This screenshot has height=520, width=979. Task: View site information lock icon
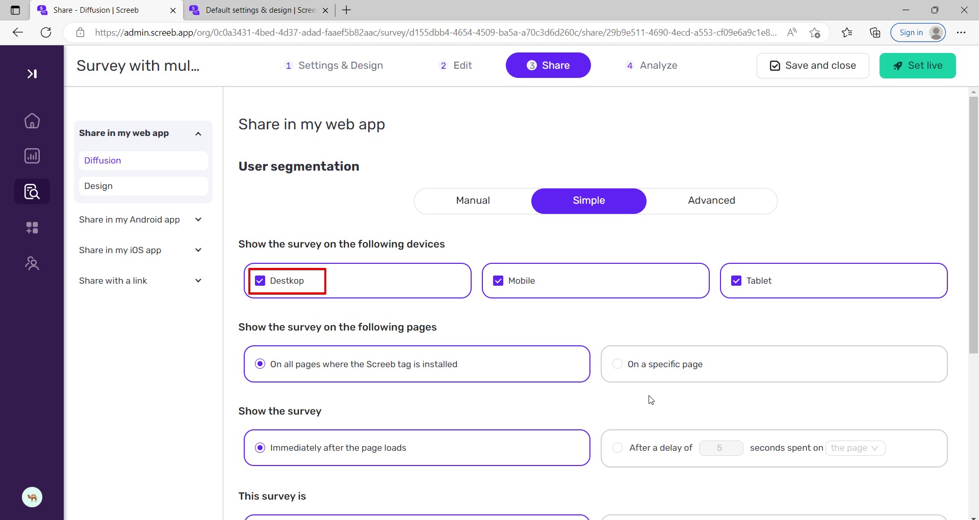(x=80, y=33)
